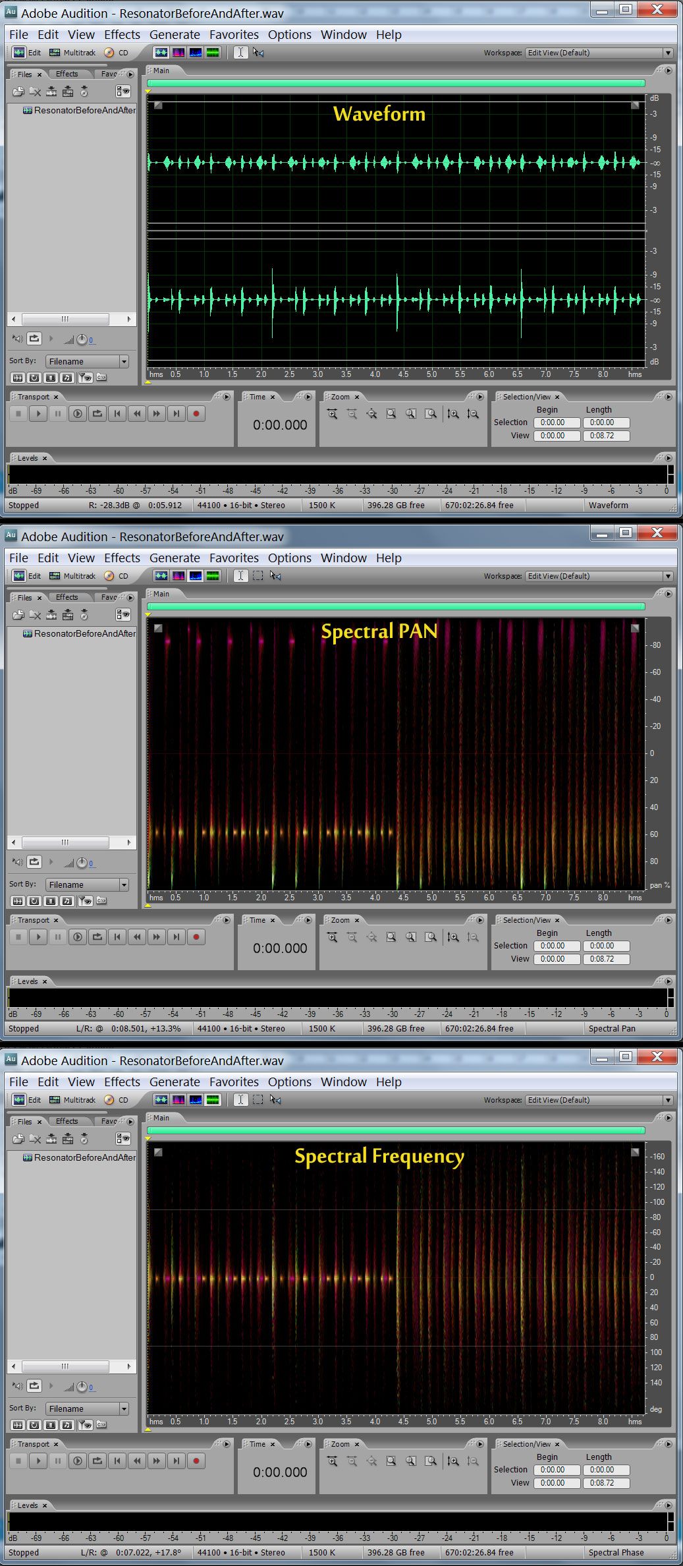This screenshot has height=1566, width=683.
Task: Toggle show video files button in middle Files panel
Action: [51, 901]
